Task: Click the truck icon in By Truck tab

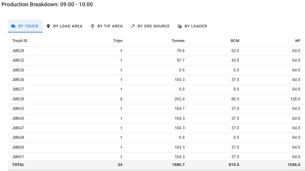Action: click(x=13, y=26)
